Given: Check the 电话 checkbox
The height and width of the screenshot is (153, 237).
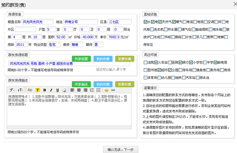Looking at the screenshot, I should click(x=184, y=22).
